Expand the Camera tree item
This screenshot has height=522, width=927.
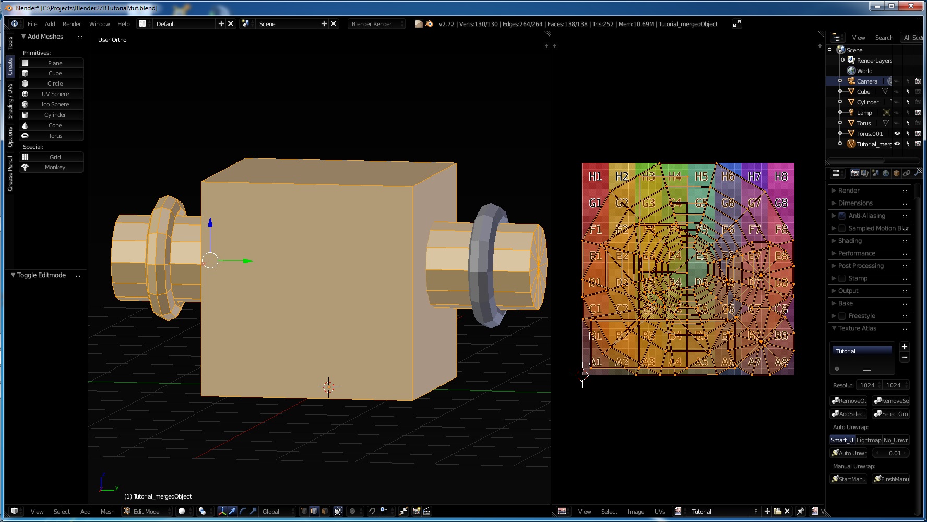click(x=840, y=81)
